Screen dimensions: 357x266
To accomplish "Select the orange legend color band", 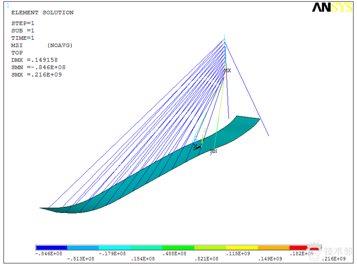I will [273, 247].
